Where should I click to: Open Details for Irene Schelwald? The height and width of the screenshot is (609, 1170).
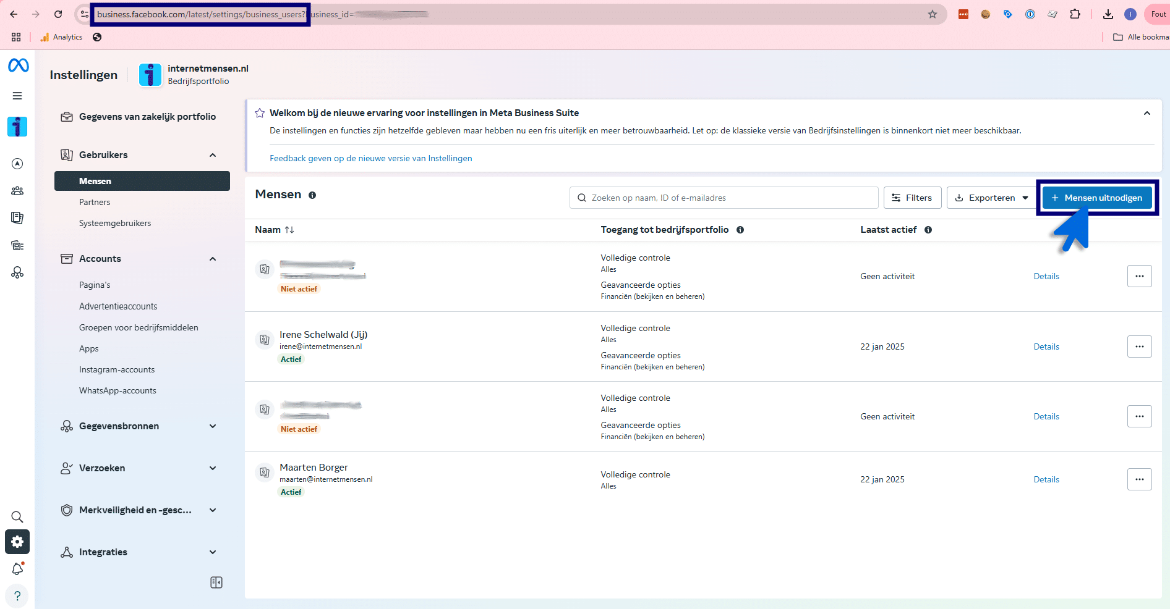[x=1046, y=346]
